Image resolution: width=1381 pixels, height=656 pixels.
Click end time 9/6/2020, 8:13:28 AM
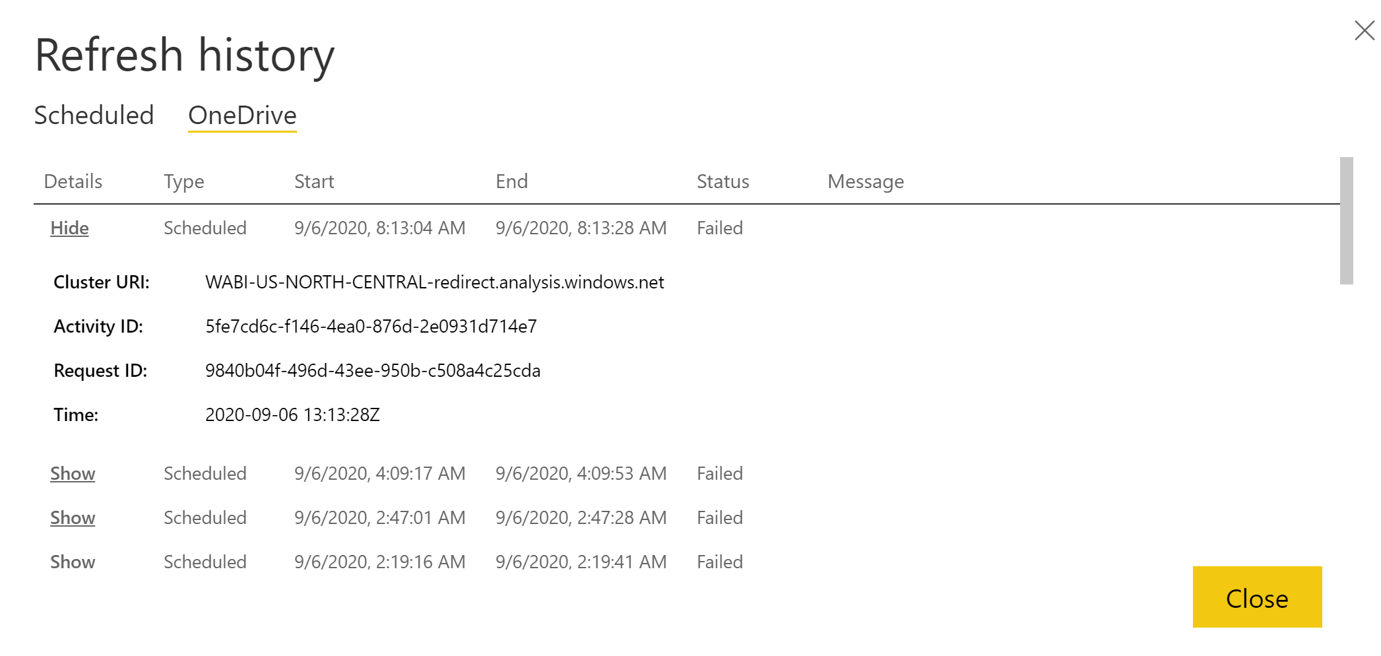(581, 228)
